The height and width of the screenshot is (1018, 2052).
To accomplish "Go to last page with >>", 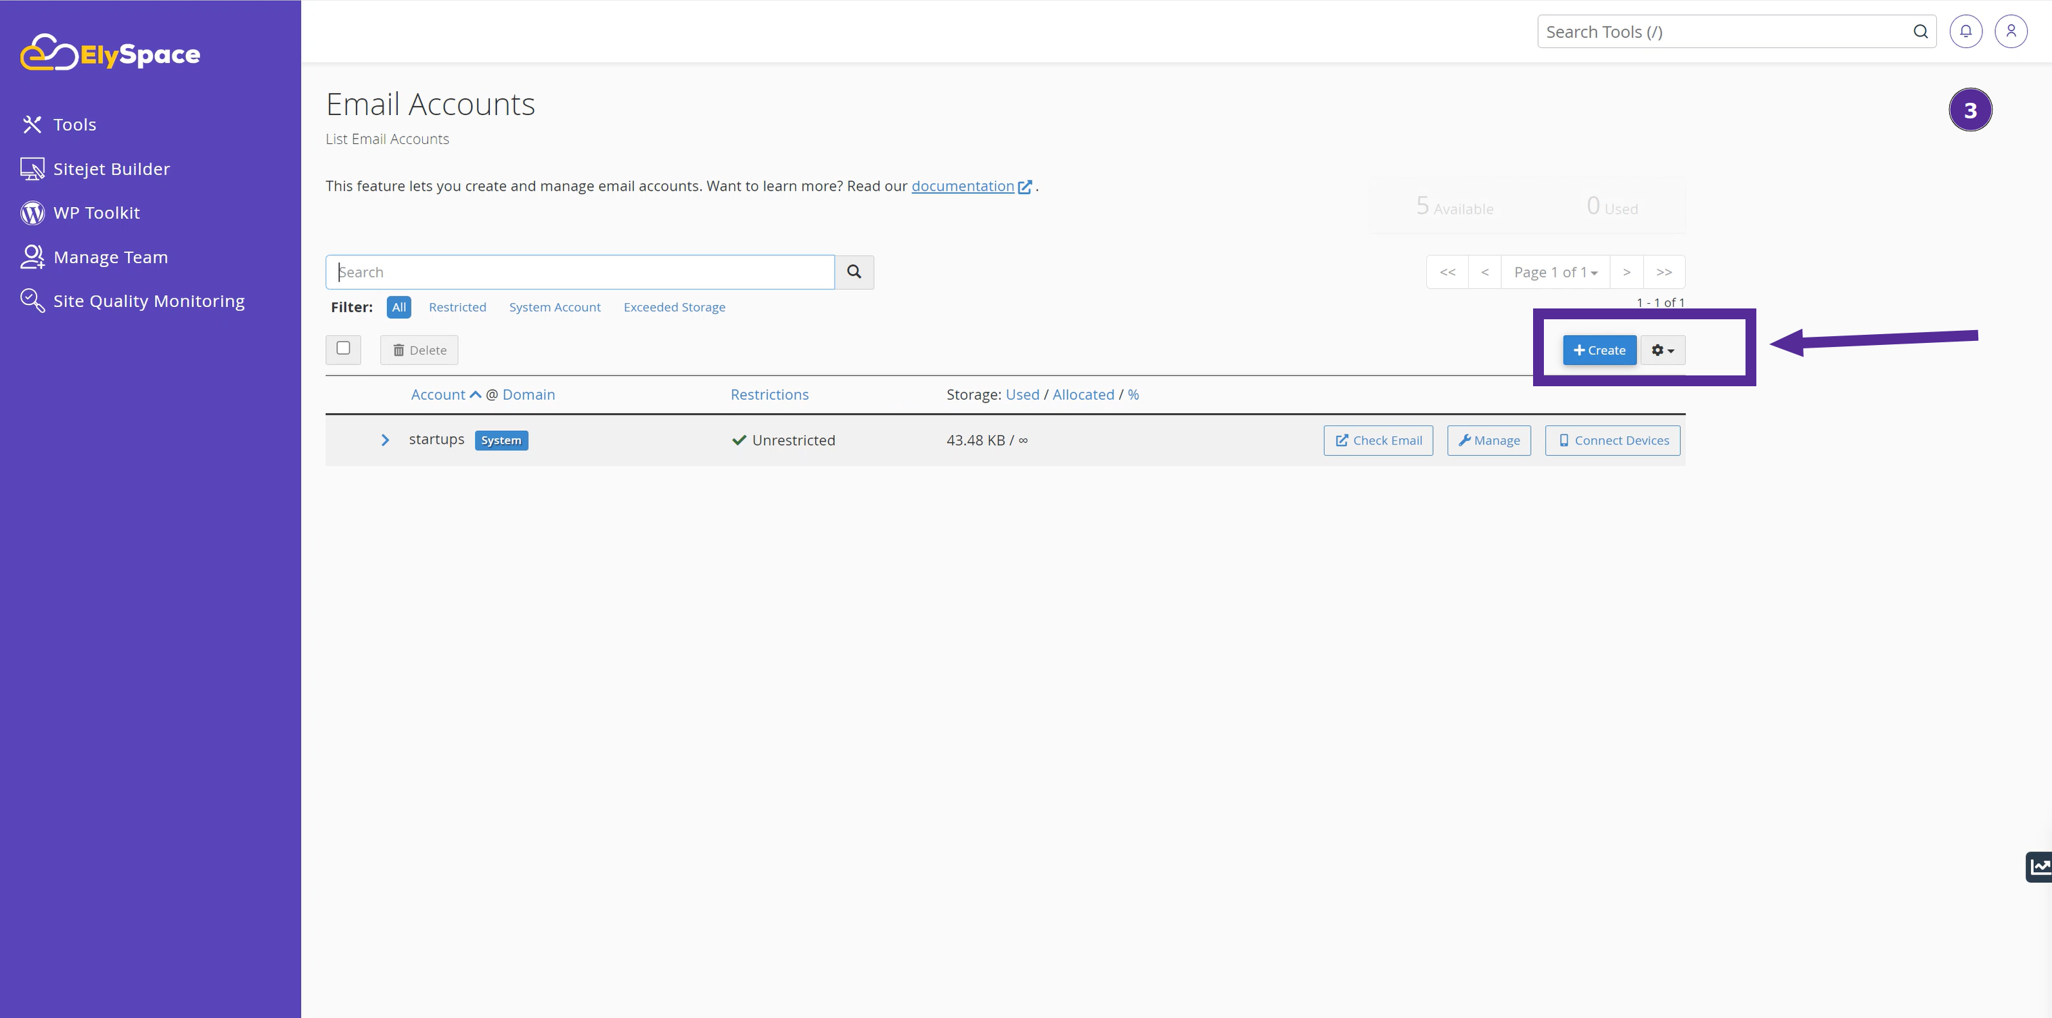I will pyautogui.click(x=1664, y=273).
